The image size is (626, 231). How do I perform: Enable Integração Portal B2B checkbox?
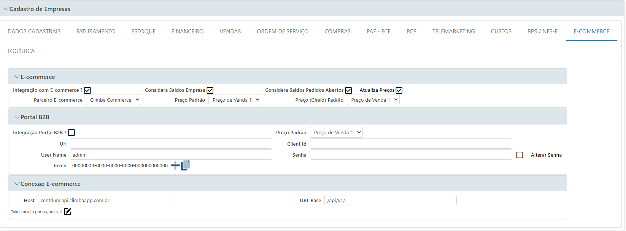[x=71, y=132]
